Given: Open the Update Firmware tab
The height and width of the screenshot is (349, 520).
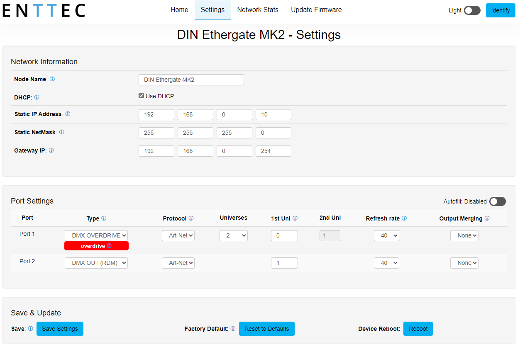Looking at the screenshot, I should pyautogui.click(x=316, y=10).
